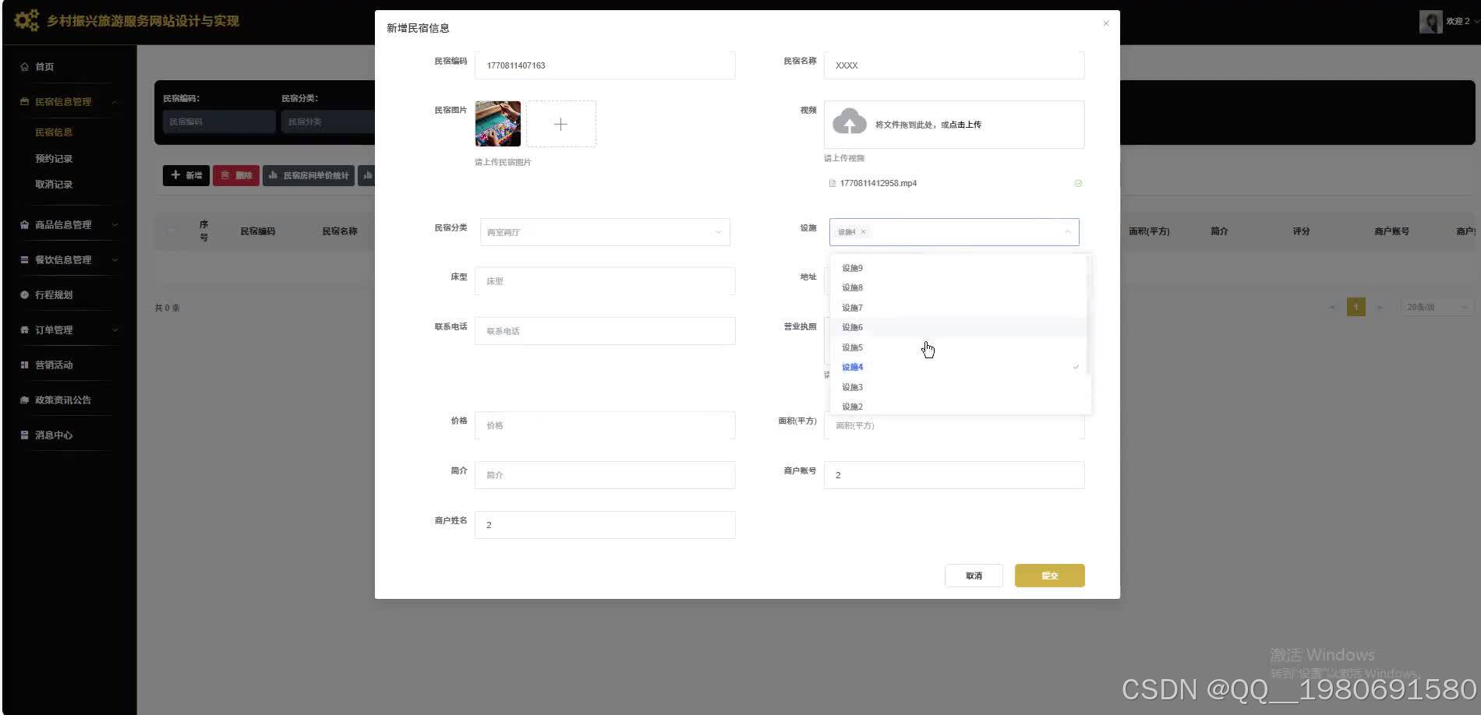
Task: Click the 床型 input field
Action: click(605, 281)
